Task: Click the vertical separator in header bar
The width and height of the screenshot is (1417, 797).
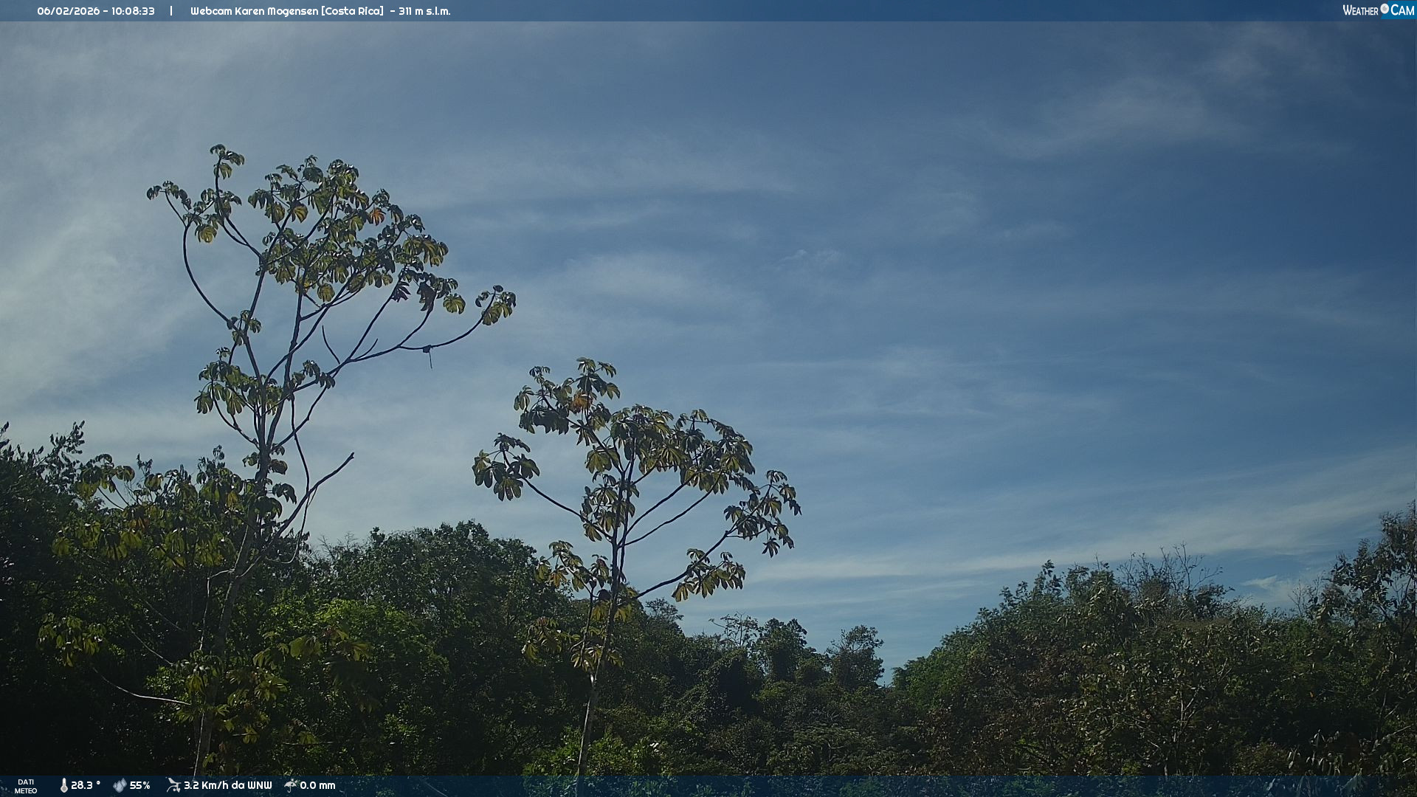Action: pyautogui.click(x=171, y=11)
